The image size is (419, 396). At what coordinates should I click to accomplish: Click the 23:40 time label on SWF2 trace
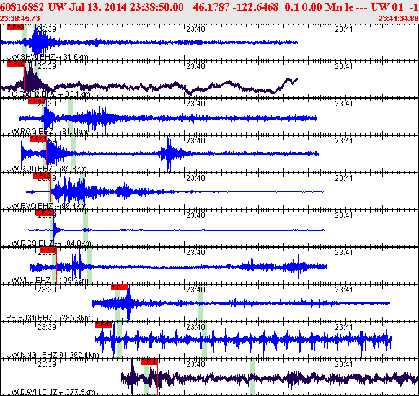[196, 66]
